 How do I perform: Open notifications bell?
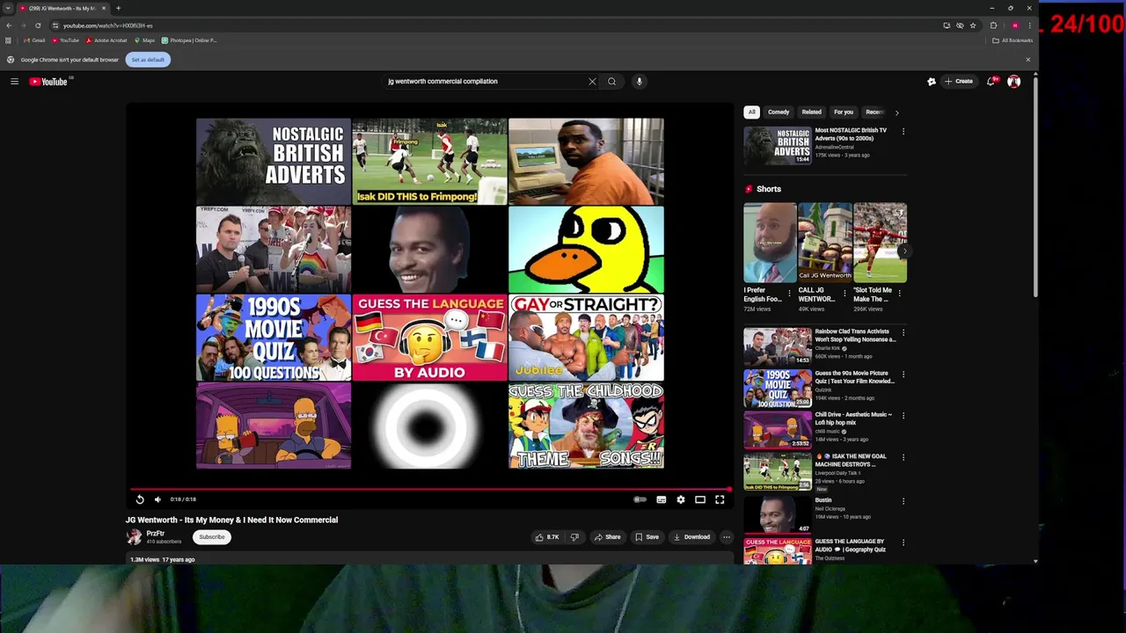click(991, 82)
